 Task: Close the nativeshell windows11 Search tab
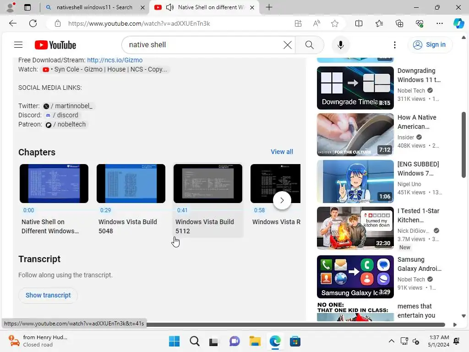click(143, 7)
